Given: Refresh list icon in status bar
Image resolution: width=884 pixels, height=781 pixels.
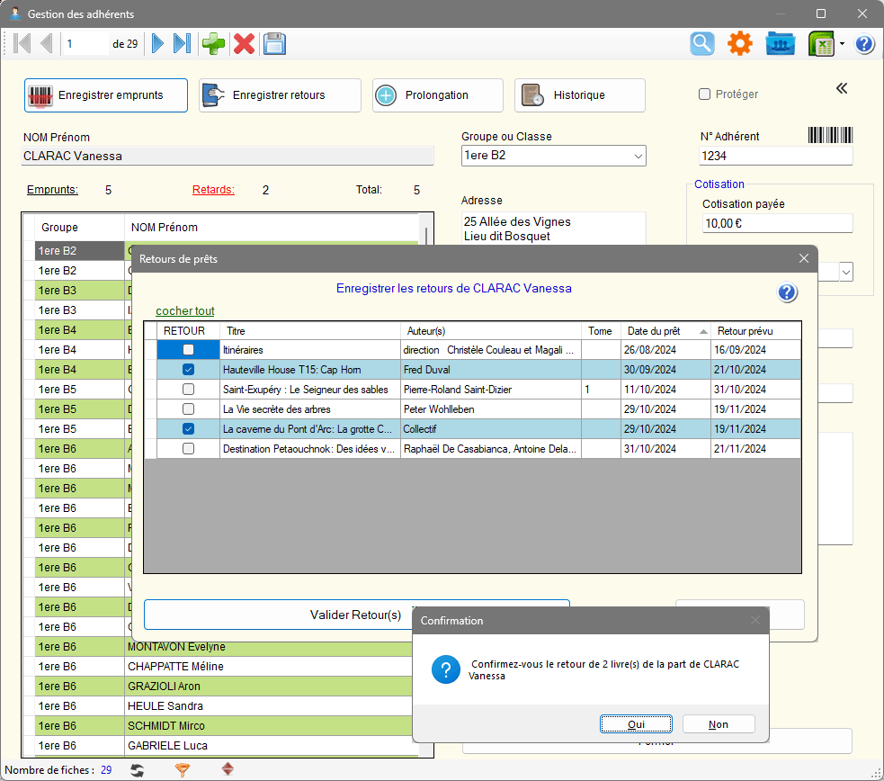Looking at the screenshot, I should click(137, 769).
